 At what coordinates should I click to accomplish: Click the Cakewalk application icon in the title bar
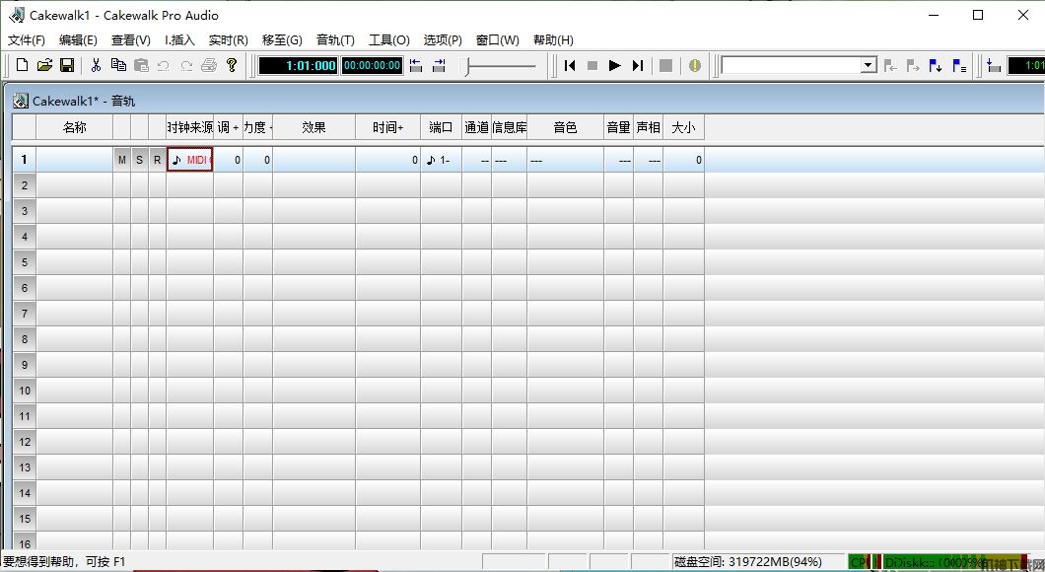[17, 15]
